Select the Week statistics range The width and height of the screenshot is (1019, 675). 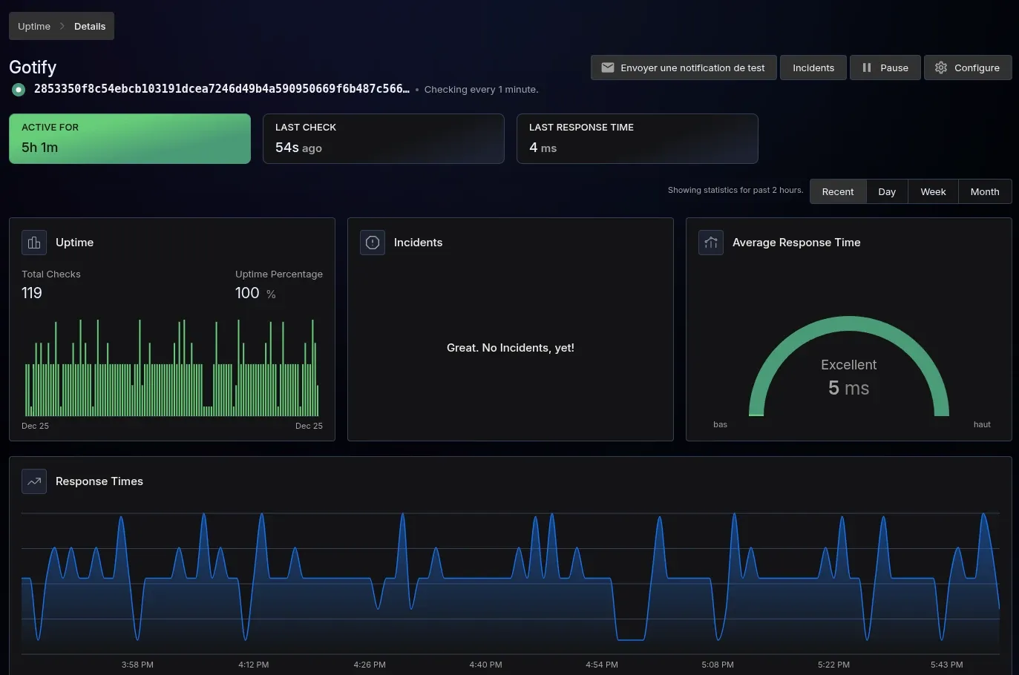933,191
